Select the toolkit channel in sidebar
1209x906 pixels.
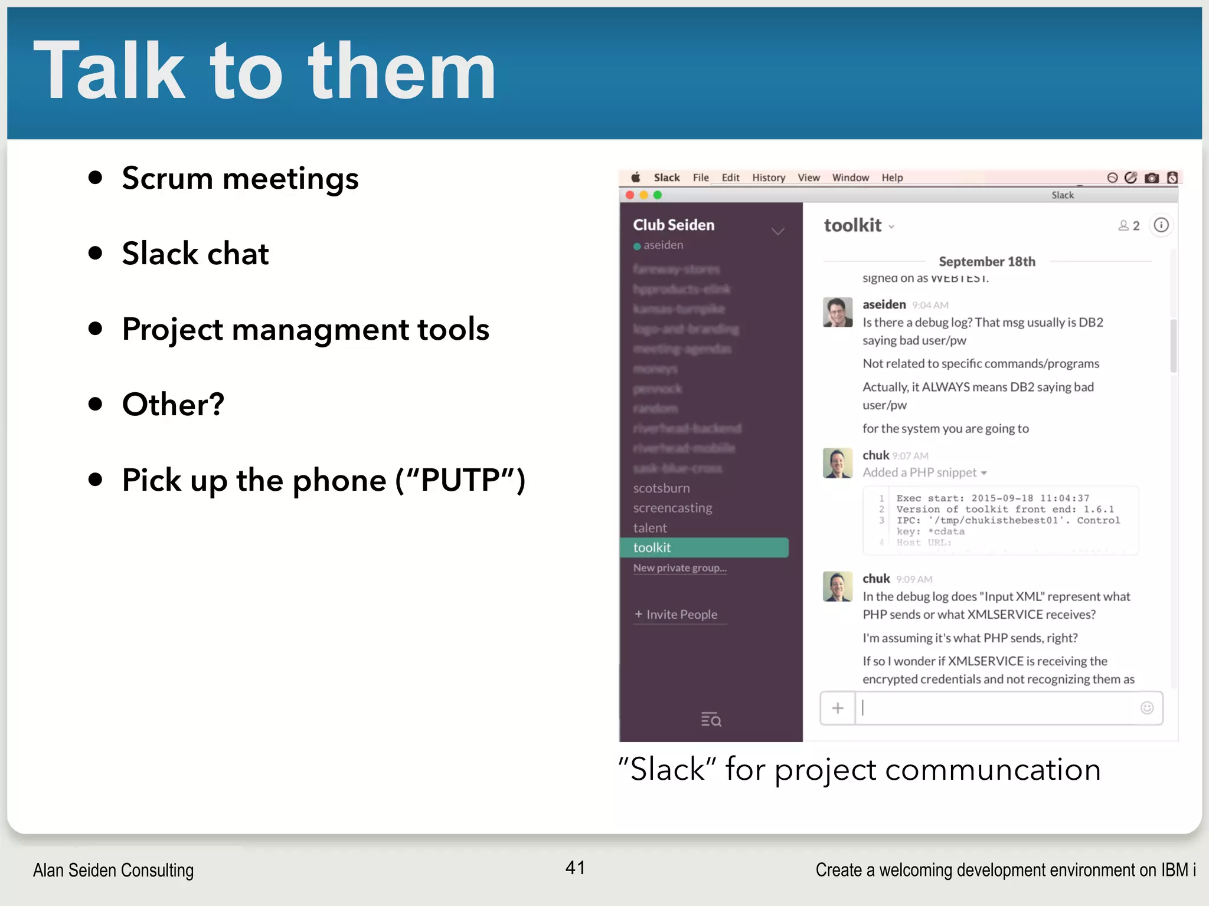coord(704,547)
